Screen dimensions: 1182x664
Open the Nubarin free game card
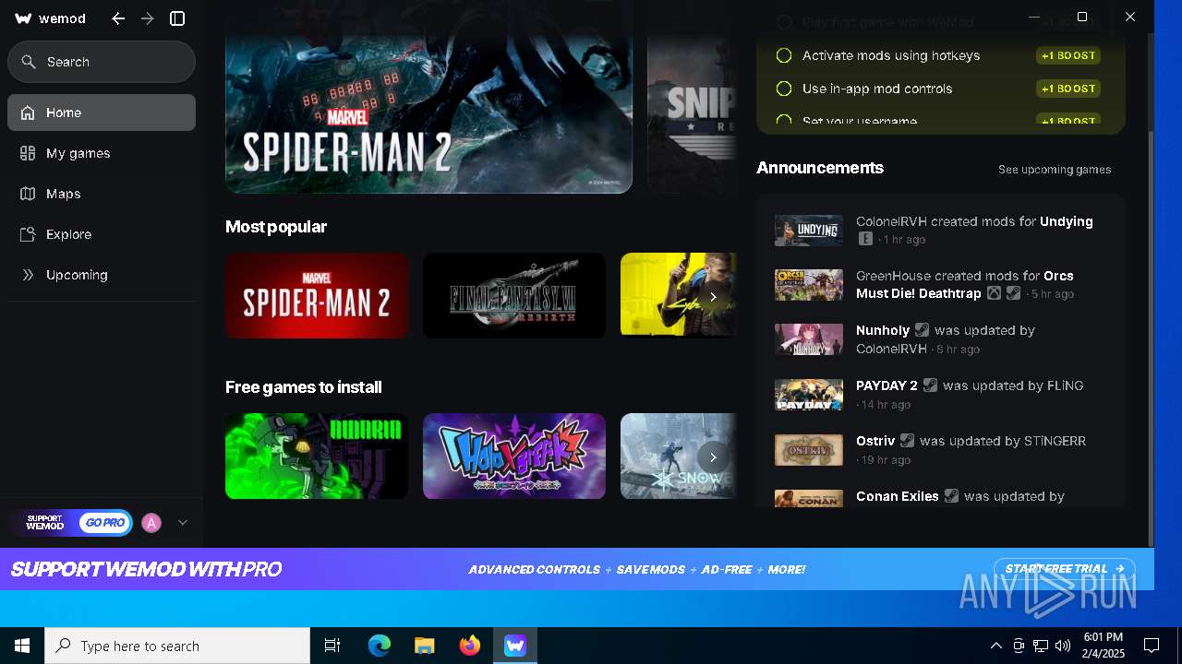(317, 456)
